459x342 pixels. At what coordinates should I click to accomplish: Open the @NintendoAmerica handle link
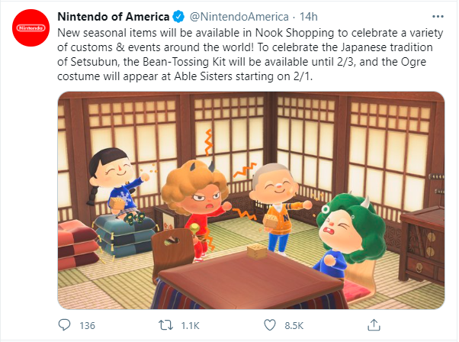click(x=239, y=17)
